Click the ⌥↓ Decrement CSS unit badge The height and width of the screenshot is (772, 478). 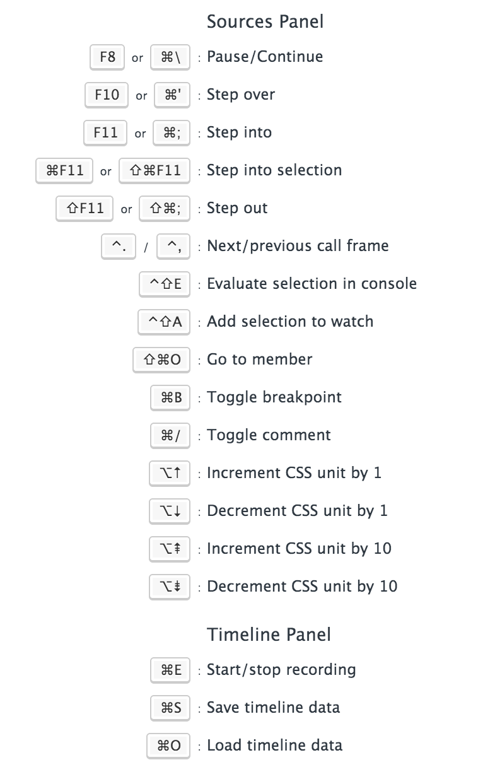coord(170,511)
